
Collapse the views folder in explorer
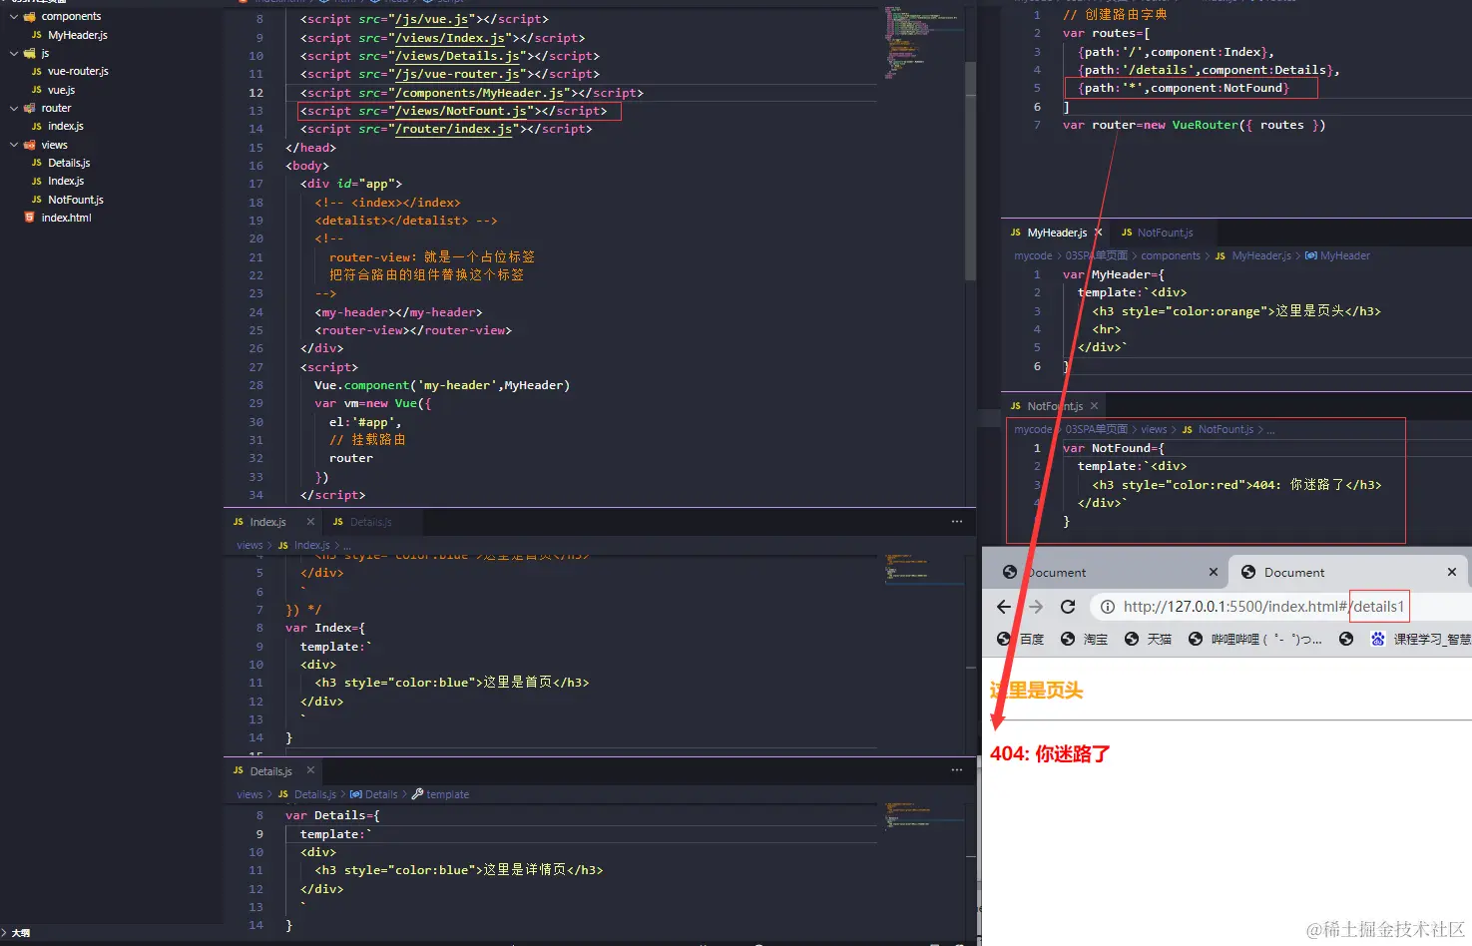(14, 145)
